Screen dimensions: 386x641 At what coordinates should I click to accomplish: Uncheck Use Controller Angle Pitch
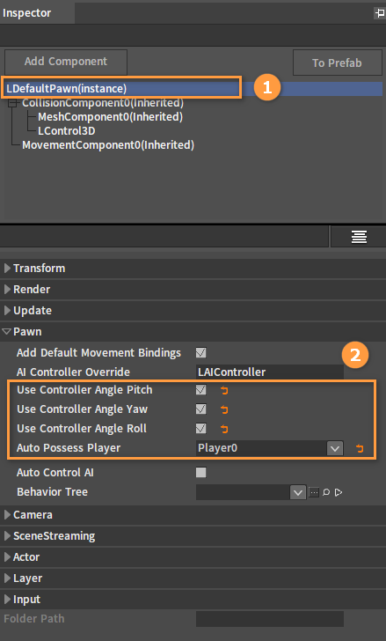tap(200, 390)
